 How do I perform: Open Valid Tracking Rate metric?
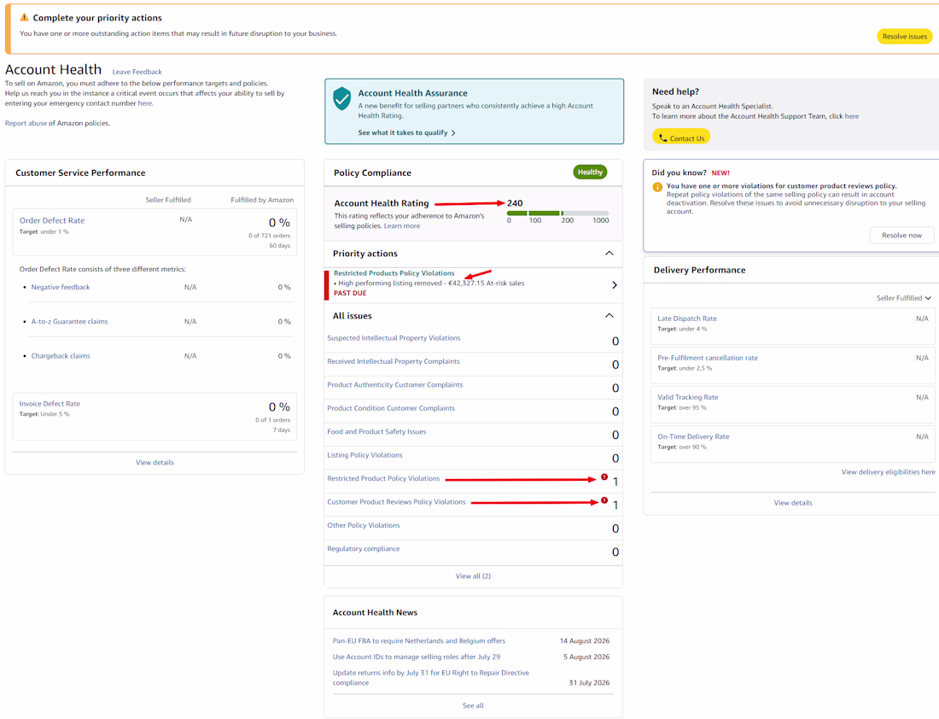click(687, 397)
